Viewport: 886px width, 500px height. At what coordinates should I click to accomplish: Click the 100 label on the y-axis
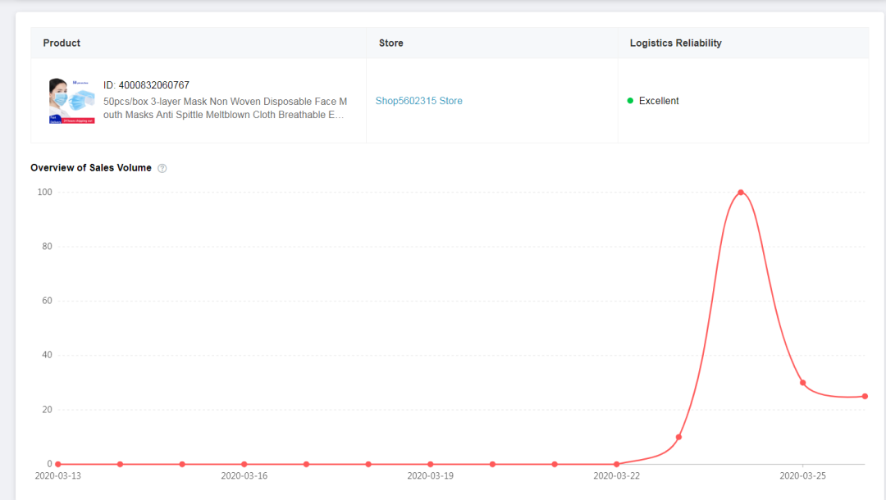[43, 193]
